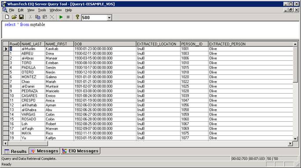The image size is (301, 168).
Task: Delete using the X toolbar icon
Action: [52, 17]
